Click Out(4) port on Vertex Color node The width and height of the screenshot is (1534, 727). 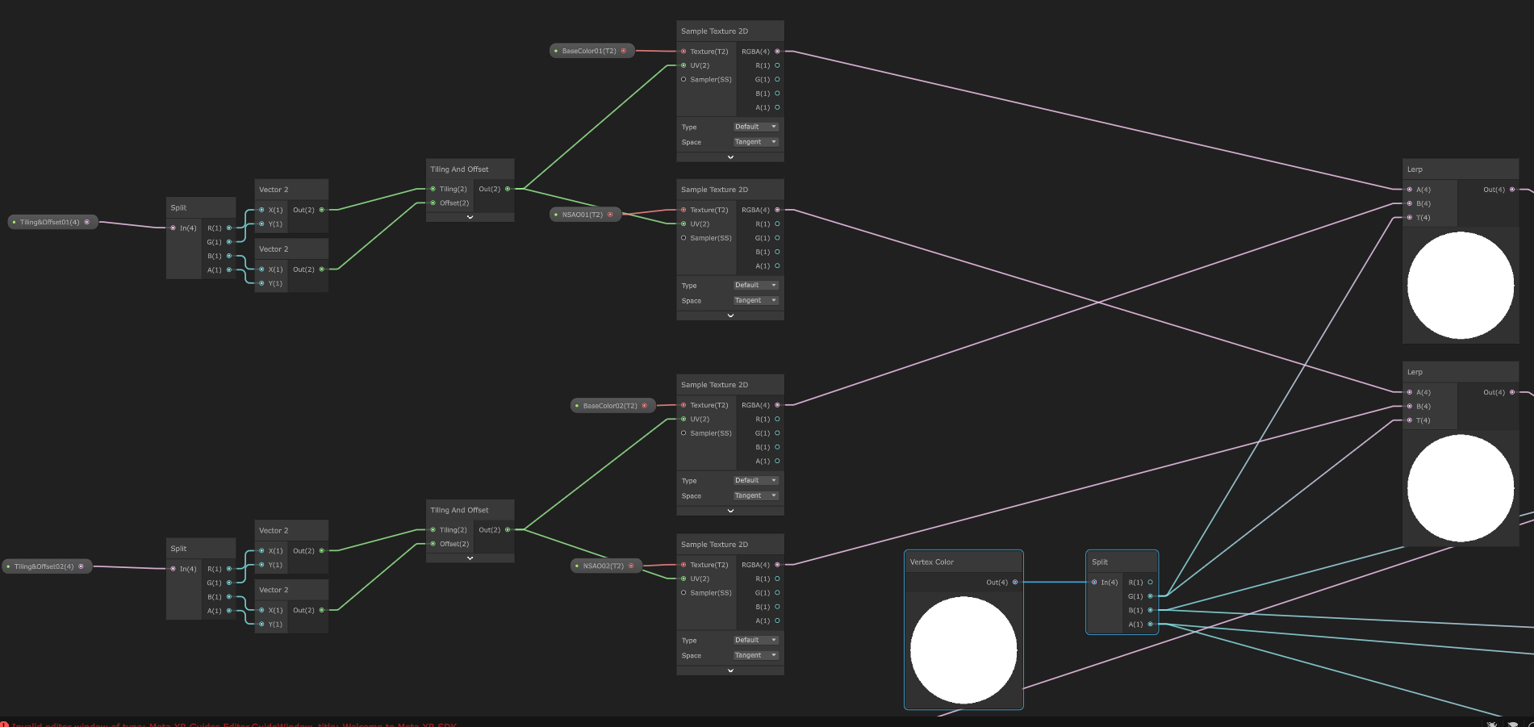click(1015, 582)
